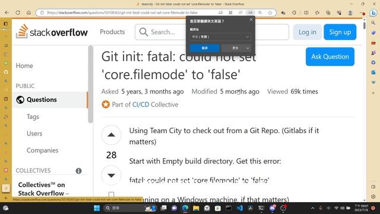Open the Outlook icon in Edge sidebar
Screen dimensions: 380x214
(373, 73)
